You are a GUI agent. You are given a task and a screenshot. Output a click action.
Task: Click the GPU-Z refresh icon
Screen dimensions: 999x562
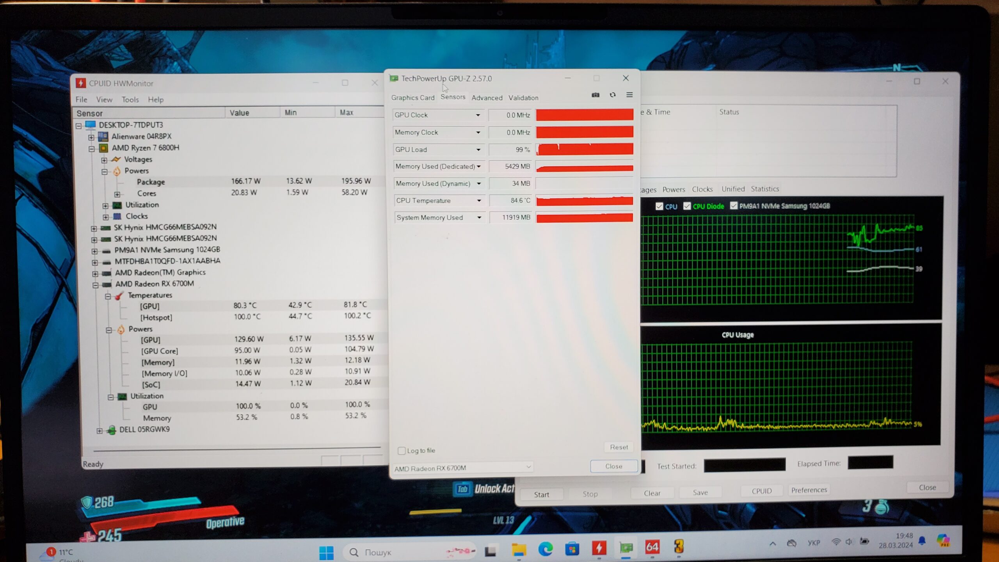(x=613, y=95)
